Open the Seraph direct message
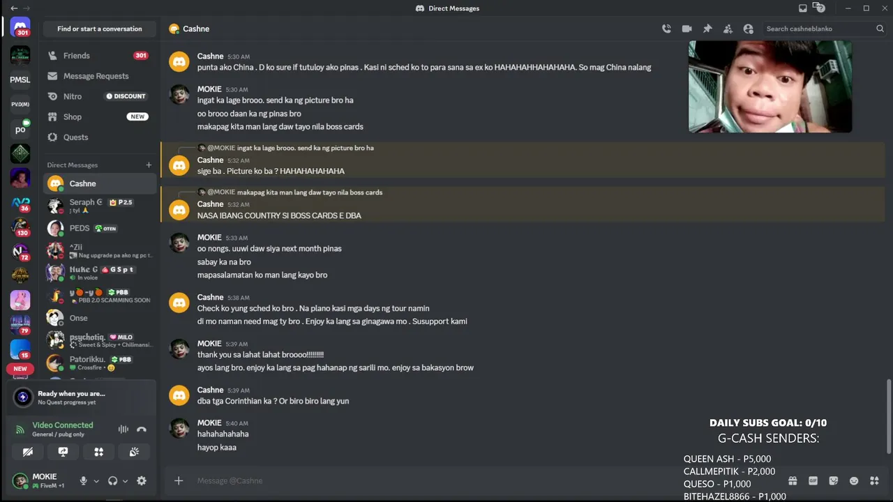Screen dimensions: 893x502 99,206
